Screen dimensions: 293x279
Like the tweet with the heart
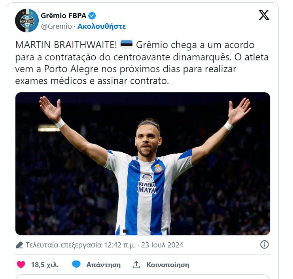tap(21, 264)
